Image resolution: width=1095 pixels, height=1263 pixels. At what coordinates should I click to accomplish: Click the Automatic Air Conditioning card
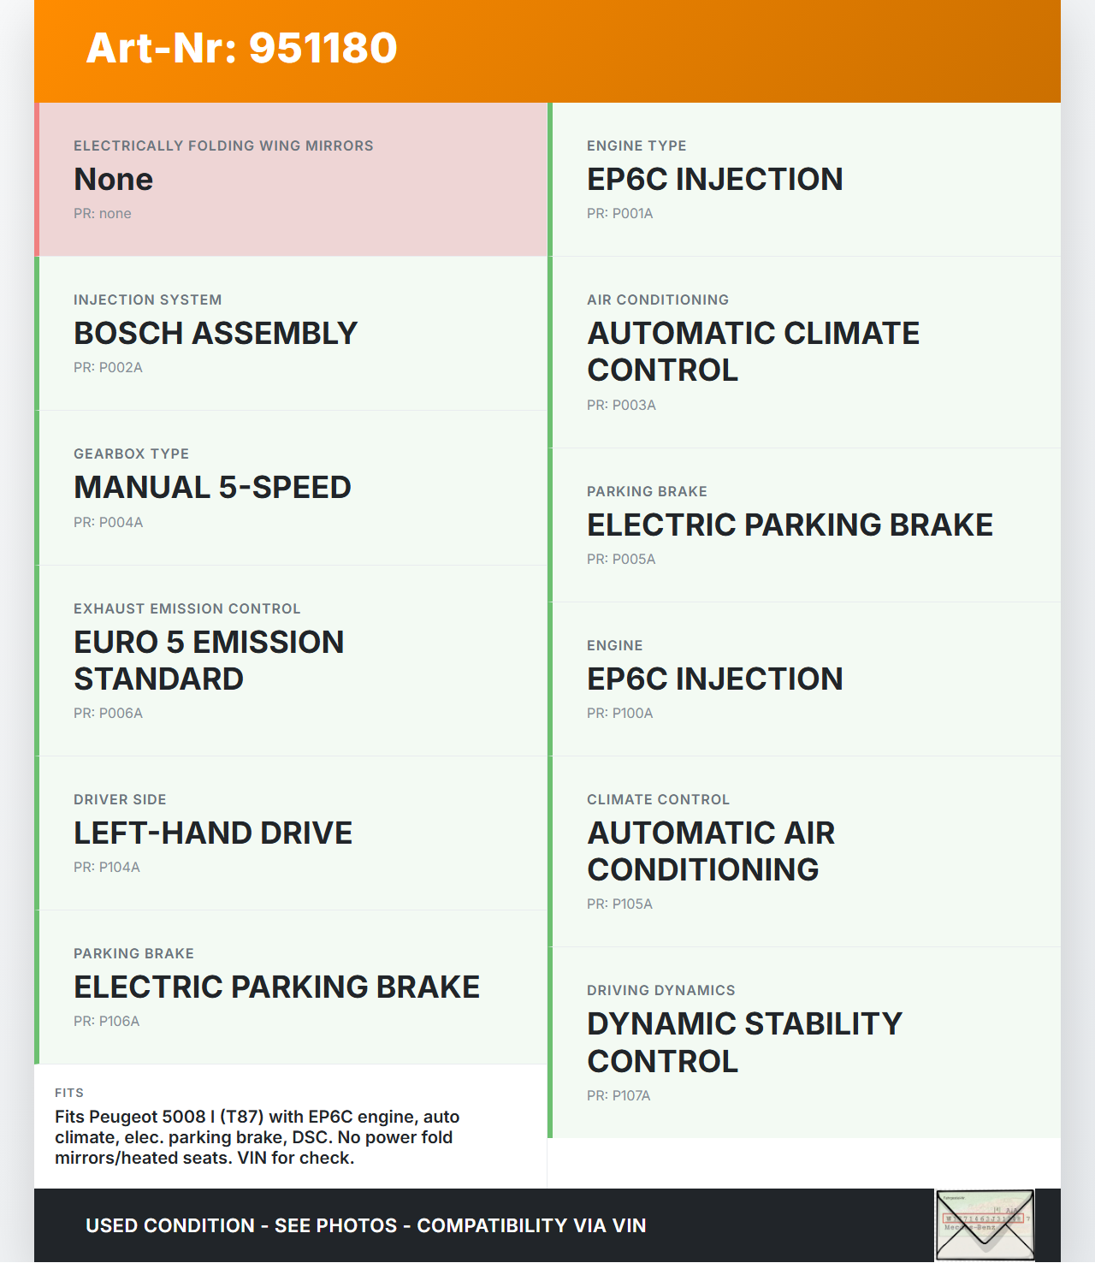point(806,851)
